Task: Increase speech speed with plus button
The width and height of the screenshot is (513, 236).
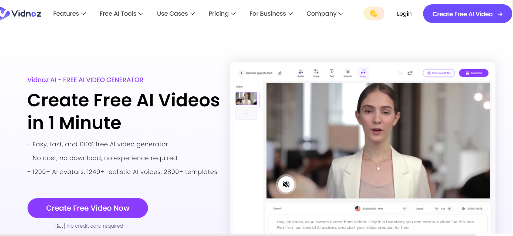Action: (x=449, y=208)
